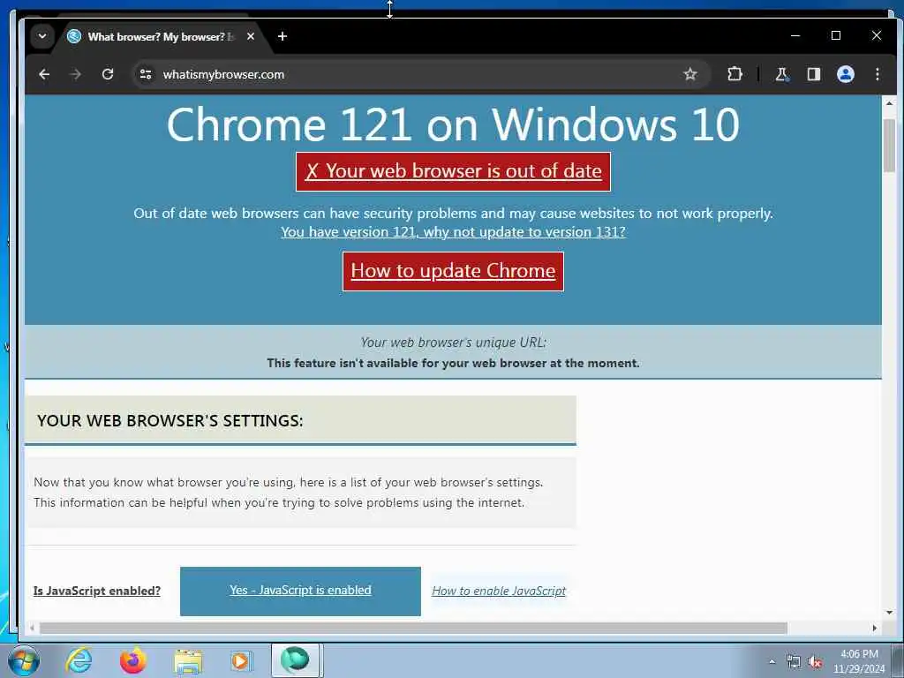904x678 pixels.
Task: Bookmark this page with the star icon
Action: (690, 74)
